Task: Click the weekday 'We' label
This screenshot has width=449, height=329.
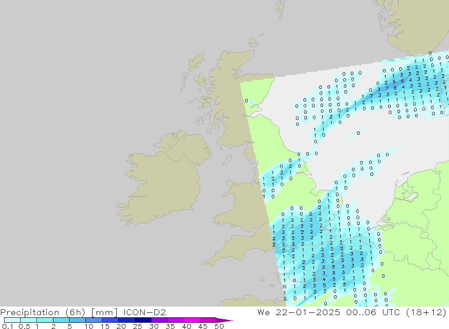Action: tap(264, 312)
